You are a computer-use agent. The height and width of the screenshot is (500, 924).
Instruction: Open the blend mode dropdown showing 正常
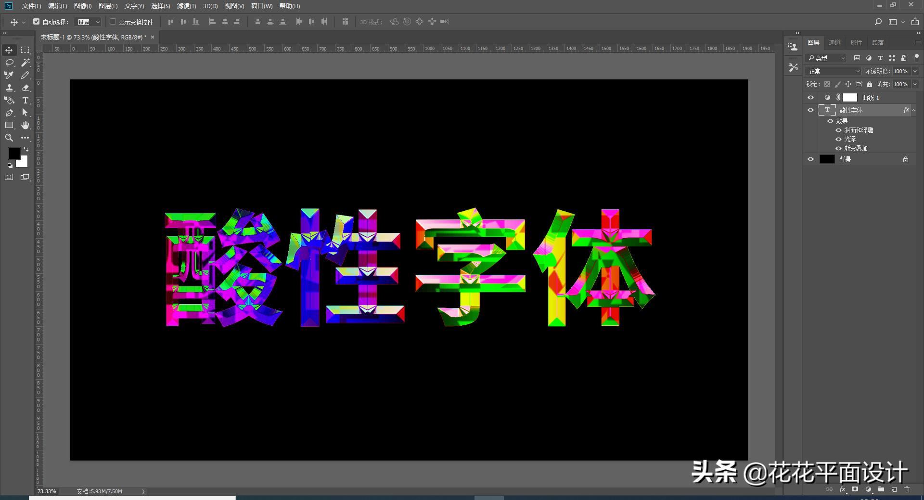[833, 71]
